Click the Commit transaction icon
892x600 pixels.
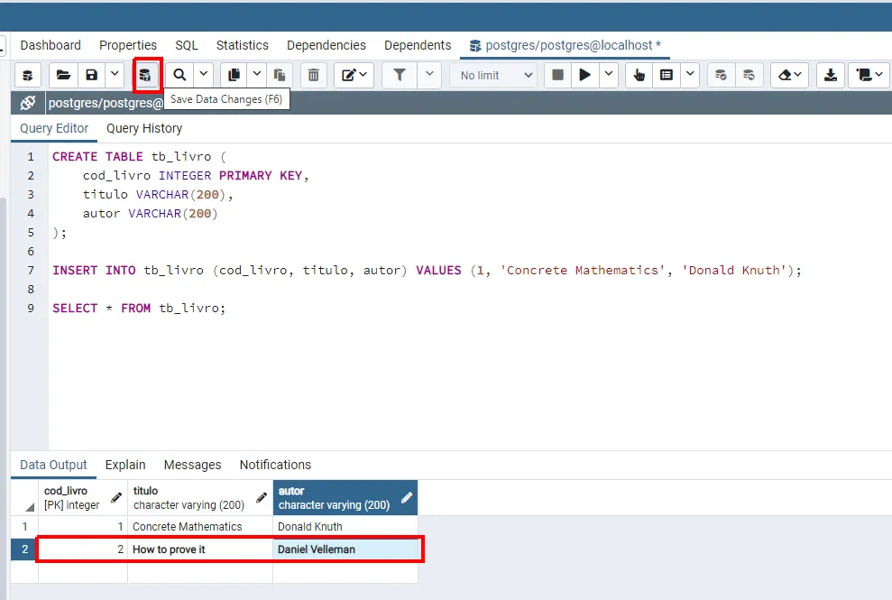click(x=721, y=75)
